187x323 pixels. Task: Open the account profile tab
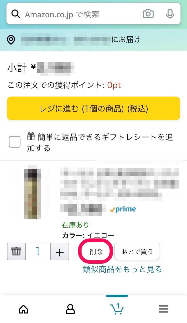click(x=70, y=309)
